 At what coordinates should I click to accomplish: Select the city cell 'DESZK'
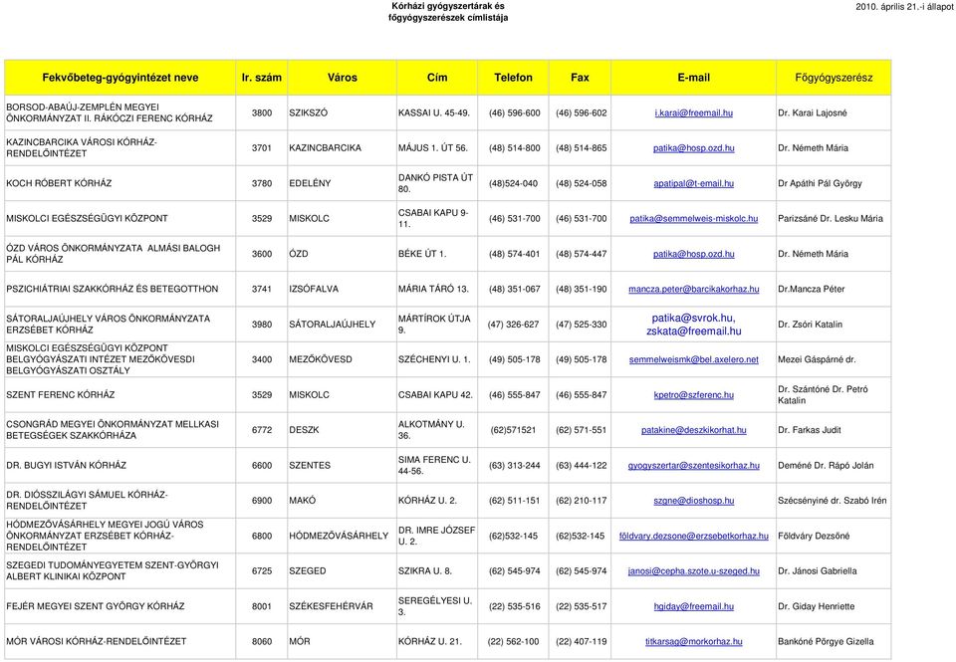pos(305,430)
